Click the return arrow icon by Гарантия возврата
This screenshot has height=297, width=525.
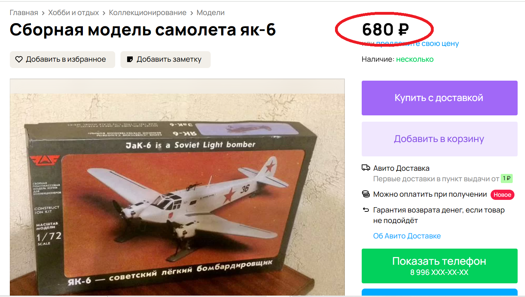366,210
